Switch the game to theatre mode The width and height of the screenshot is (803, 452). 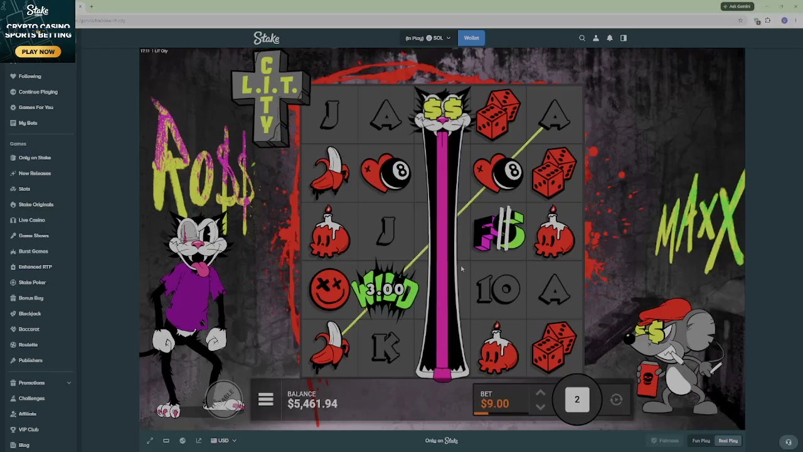(166, 441)
